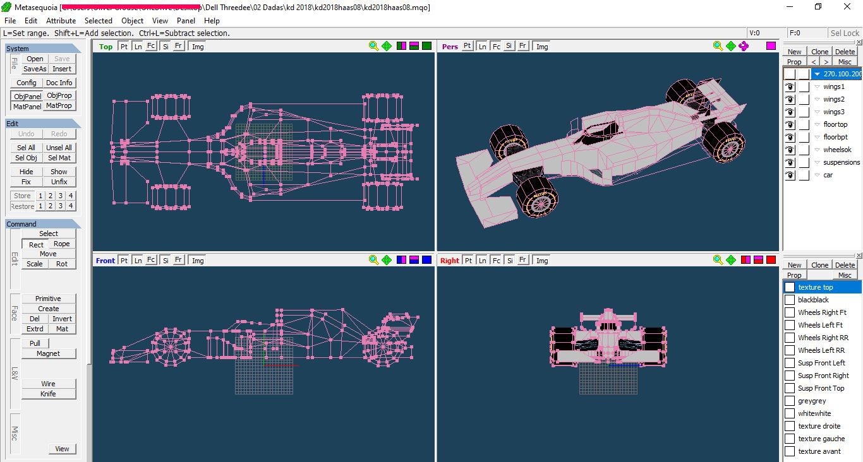Click vertical split layout icon in Top viewport
This screenshot has height=462, width=863.
(x=401, y=46)
